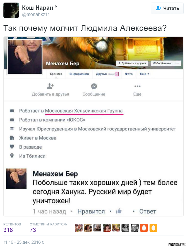
Task: Click Ответ reply link under comment
Action: click(148, 211)
